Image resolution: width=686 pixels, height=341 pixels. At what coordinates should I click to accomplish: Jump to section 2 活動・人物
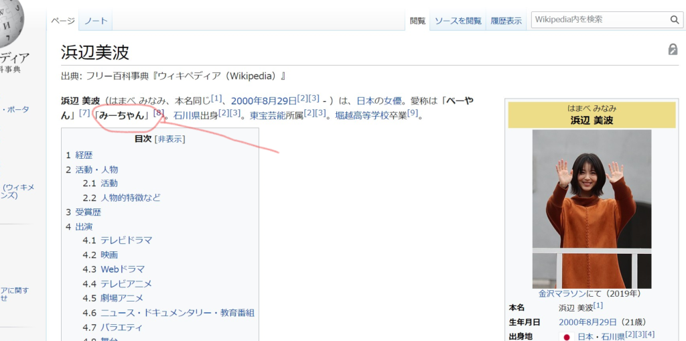(92, 170)
